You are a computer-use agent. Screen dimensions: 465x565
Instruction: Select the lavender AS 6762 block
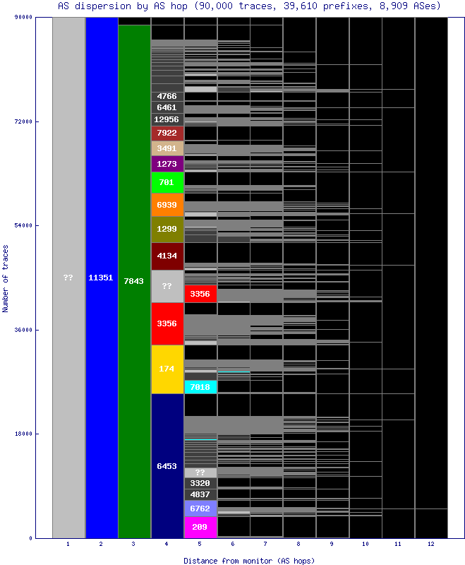pos(200,508)
